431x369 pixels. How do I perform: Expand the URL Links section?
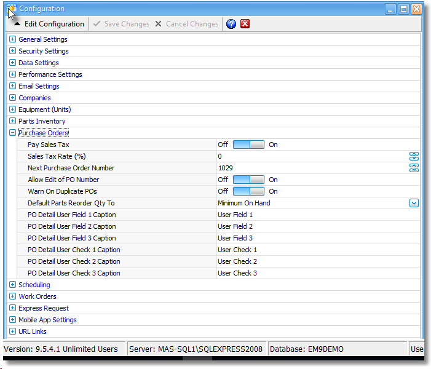click(x=12, y=331)
